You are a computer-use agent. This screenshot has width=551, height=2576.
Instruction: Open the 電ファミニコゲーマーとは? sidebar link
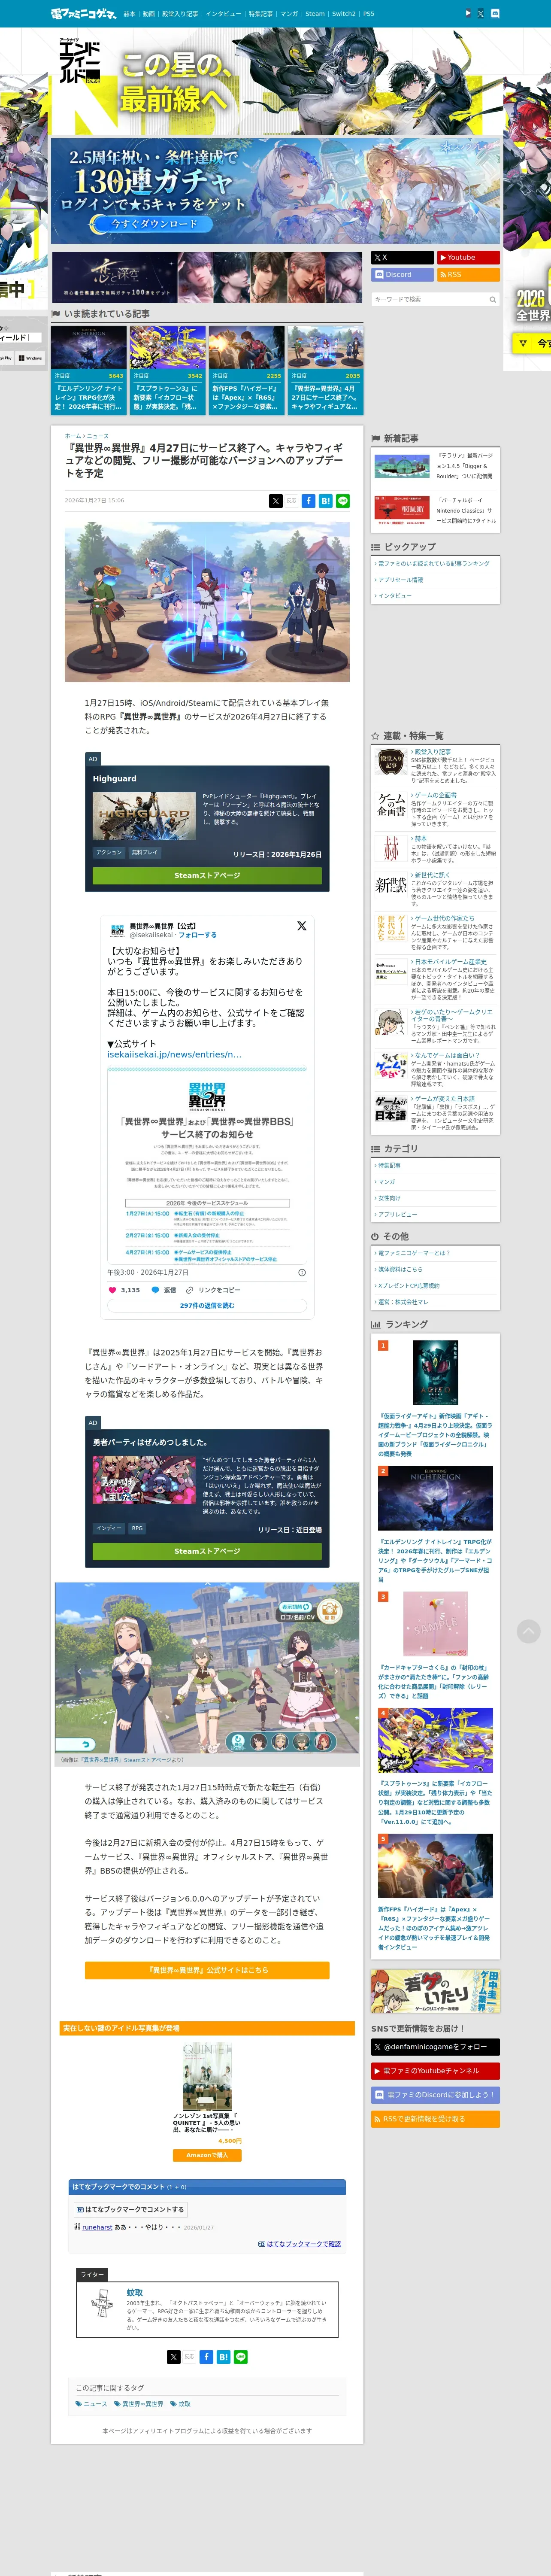[x=413, y=1253]
